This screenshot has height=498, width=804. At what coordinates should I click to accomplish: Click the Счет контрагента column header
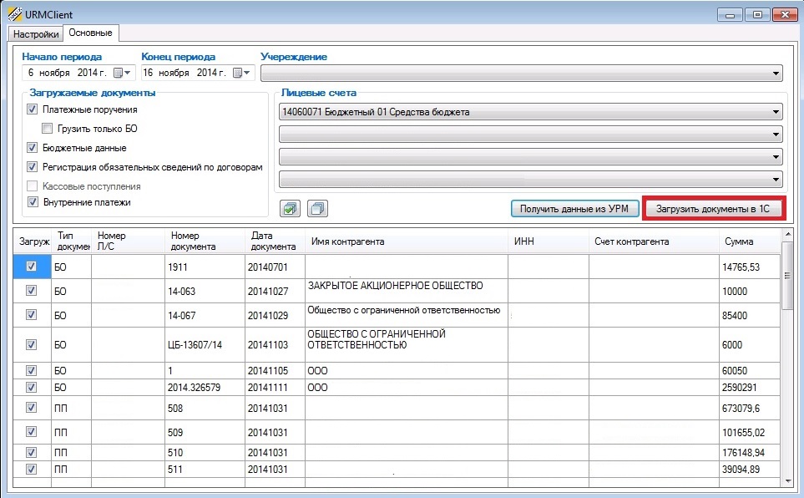click(655, 241)
